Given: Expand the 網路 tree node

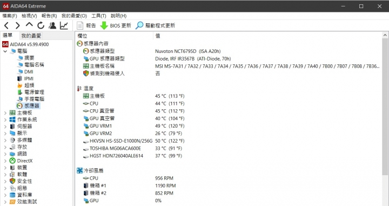Looking at the screenshot, I should (5, 154).
